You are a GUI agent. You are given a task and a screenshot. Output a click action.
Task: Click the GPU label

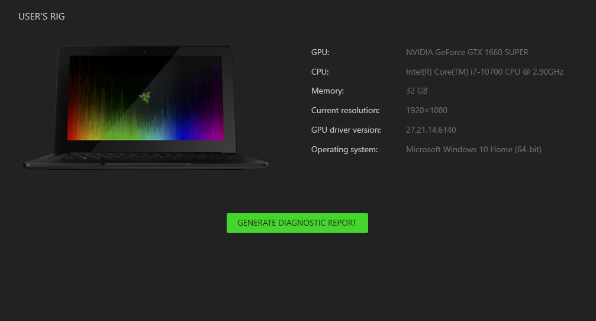pyautogui.click(x=320, y=53)
